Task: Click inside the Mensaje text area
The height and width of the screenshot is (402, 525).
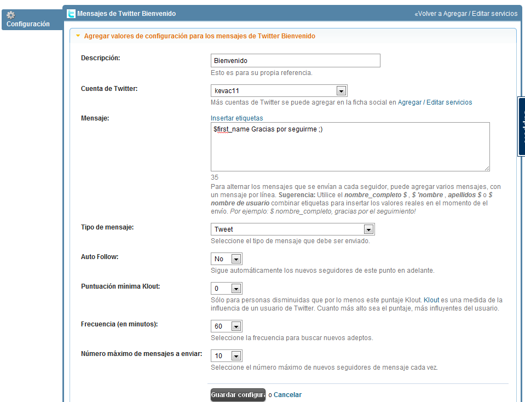Action: (x=350, y=147)
